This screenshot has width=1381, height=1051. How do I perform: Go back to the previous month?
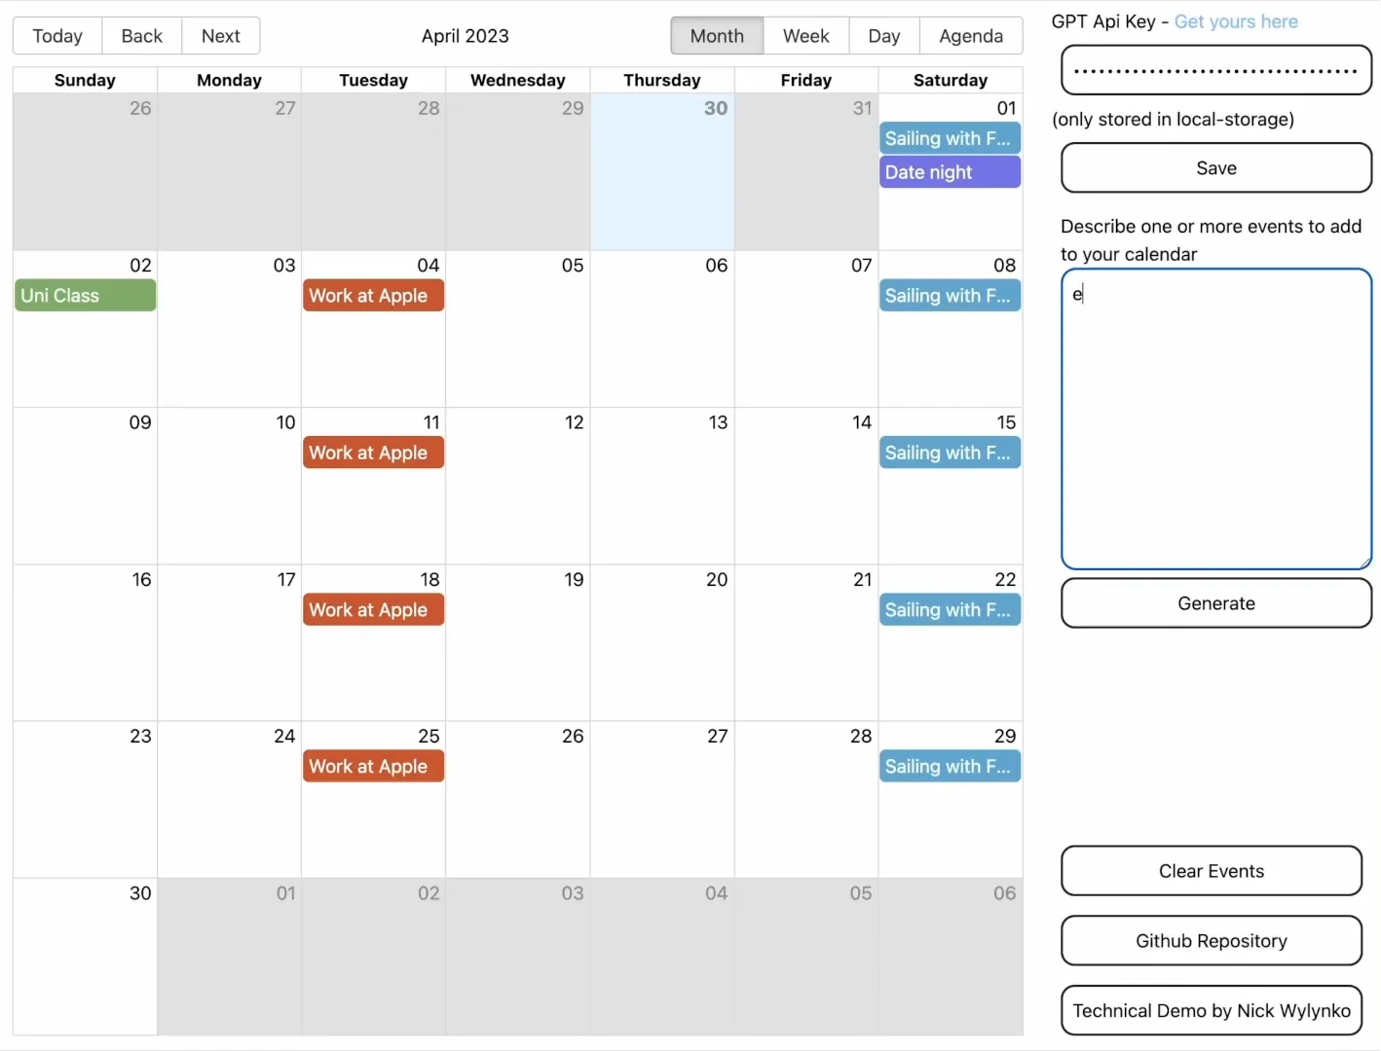pyautogui.click(x=141, y=35)
